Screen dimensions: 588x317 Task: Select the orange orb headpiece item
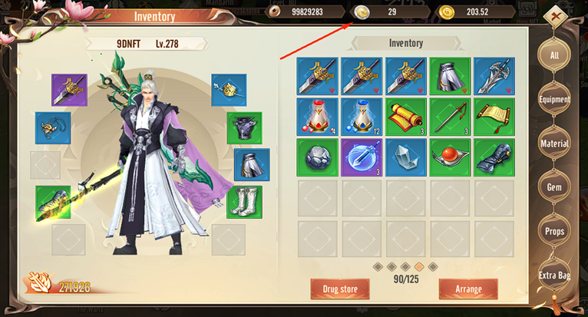(450, 157)
